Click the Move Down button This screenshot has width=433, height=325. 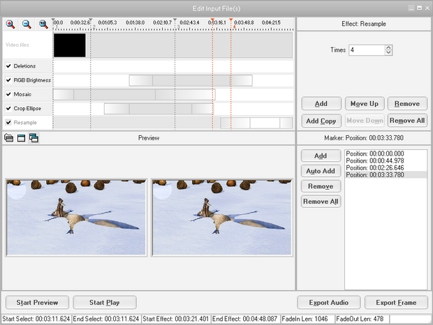coord(365,121)
